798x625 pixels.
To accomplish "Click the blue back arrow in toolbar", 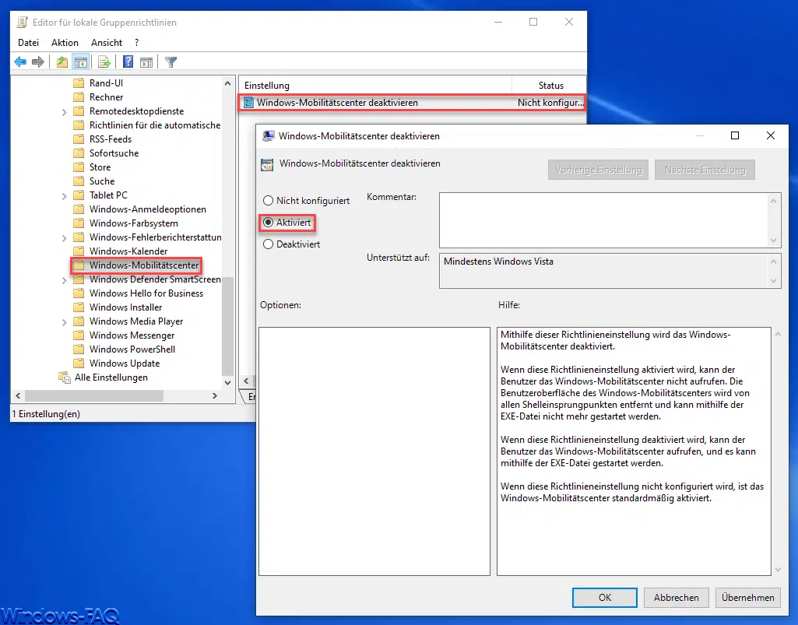I will click(x=21, y=62).
